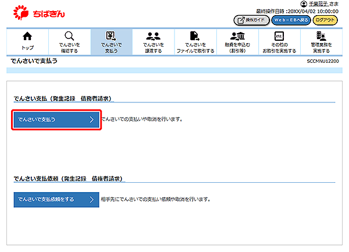This screenshot has height=252, width=349.
Task: Select でんさいで支払う yen document nav icon
Action: 111,37
